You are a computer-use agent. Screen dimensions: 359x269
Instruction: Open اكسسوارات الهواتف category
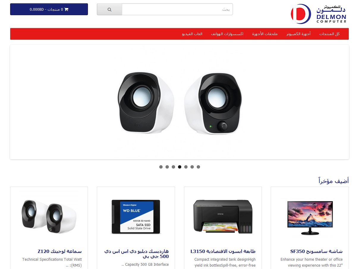coord(227,34)
